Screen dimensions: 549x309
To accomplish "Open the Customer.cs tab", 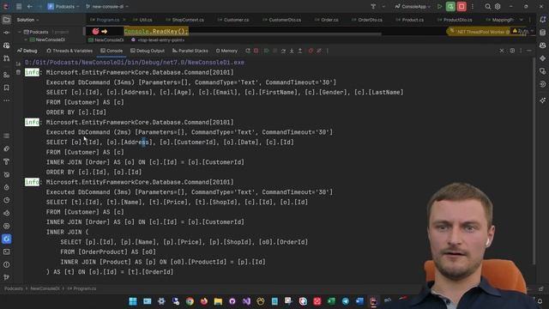I will tap(233, 20).
